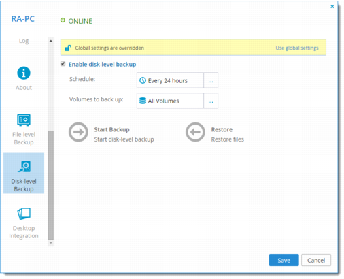Click the Use global settings link
344x279 pixels.
297,48
